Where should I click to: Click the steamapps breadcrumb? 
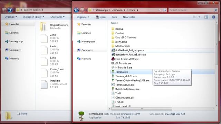102,10
